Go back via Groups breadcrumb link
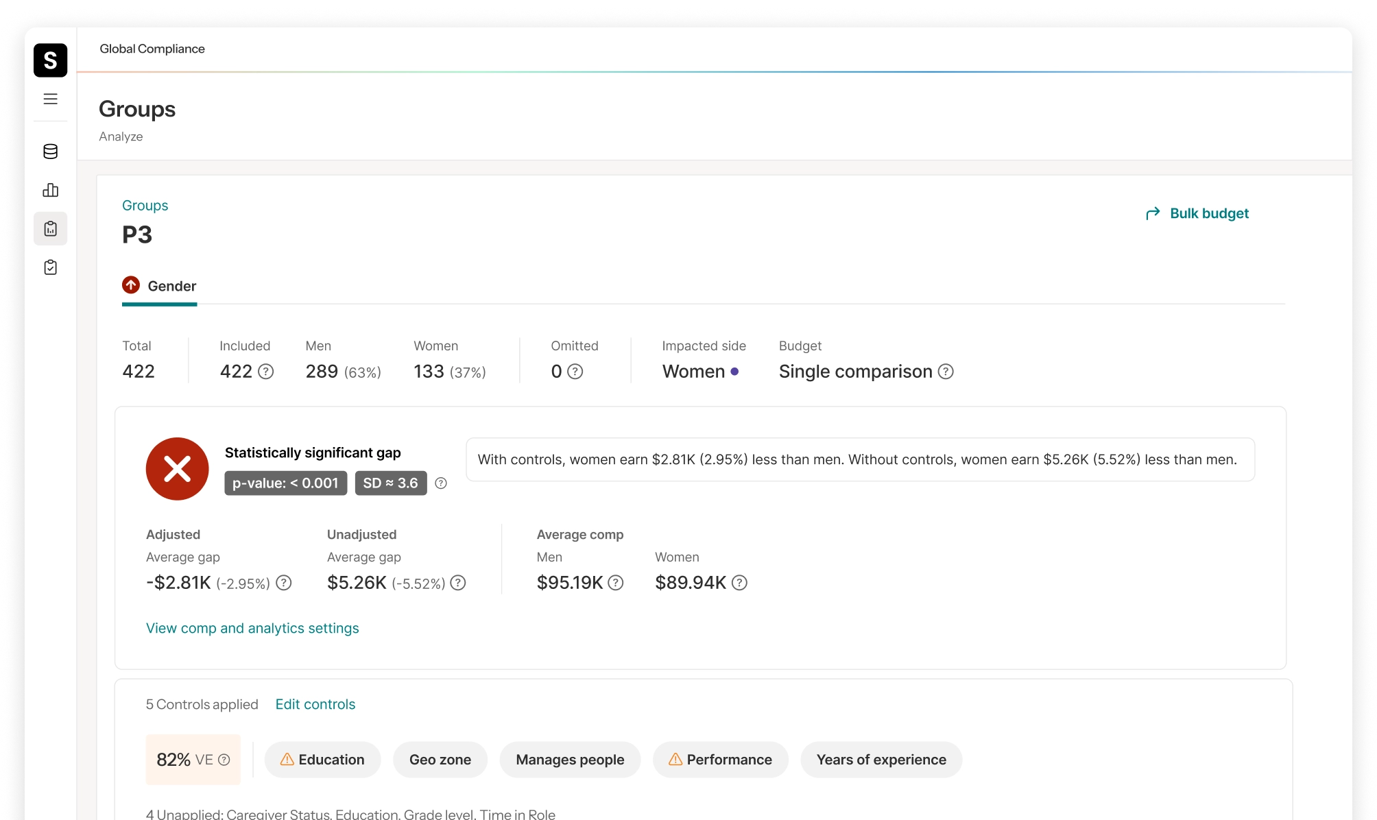Screen dimensions: 1377x820 click(145, 206)
